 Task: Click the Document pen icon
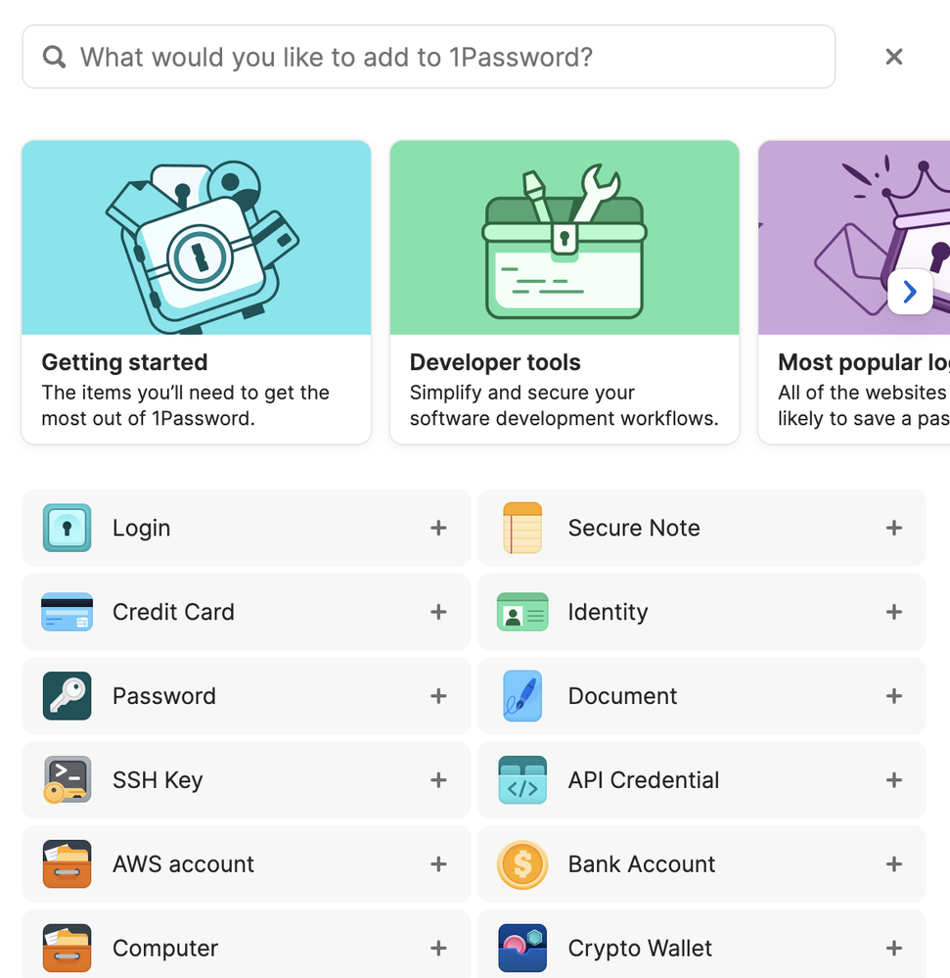pos(522,696)
